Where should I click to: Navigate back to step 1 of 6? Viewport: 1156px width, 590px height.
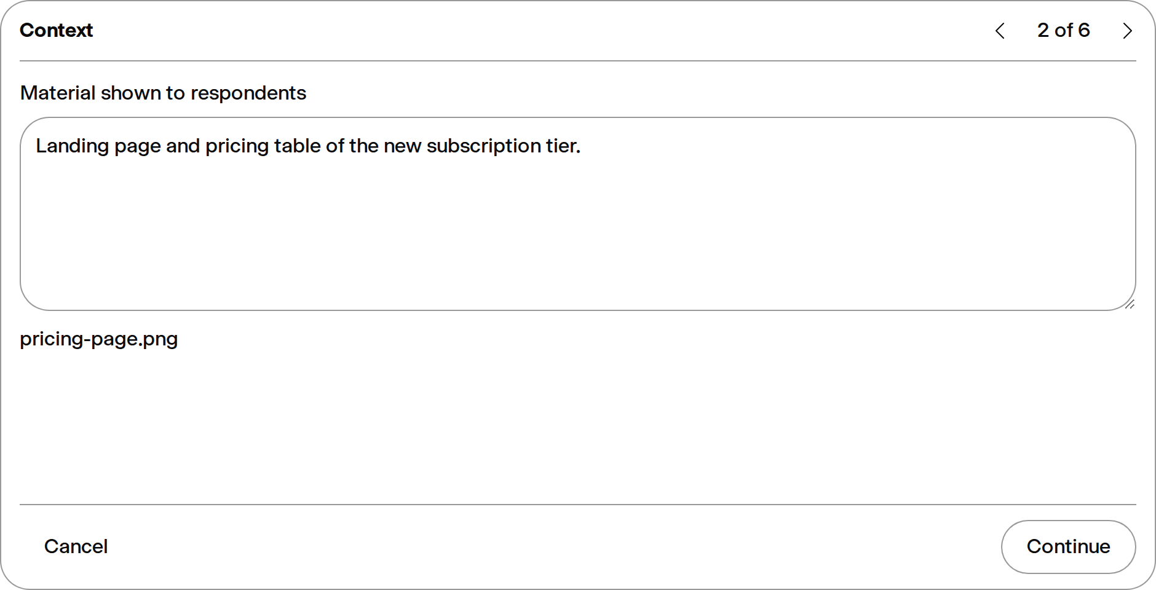(x=1000, y=31)
